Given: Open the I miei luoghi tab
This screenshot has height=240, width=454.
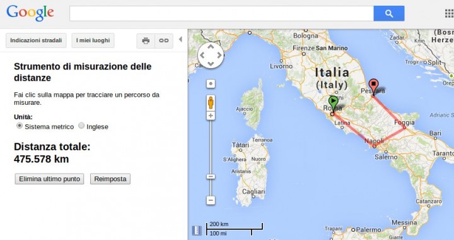Looking at the screenshot, I should tap(93, 40).
